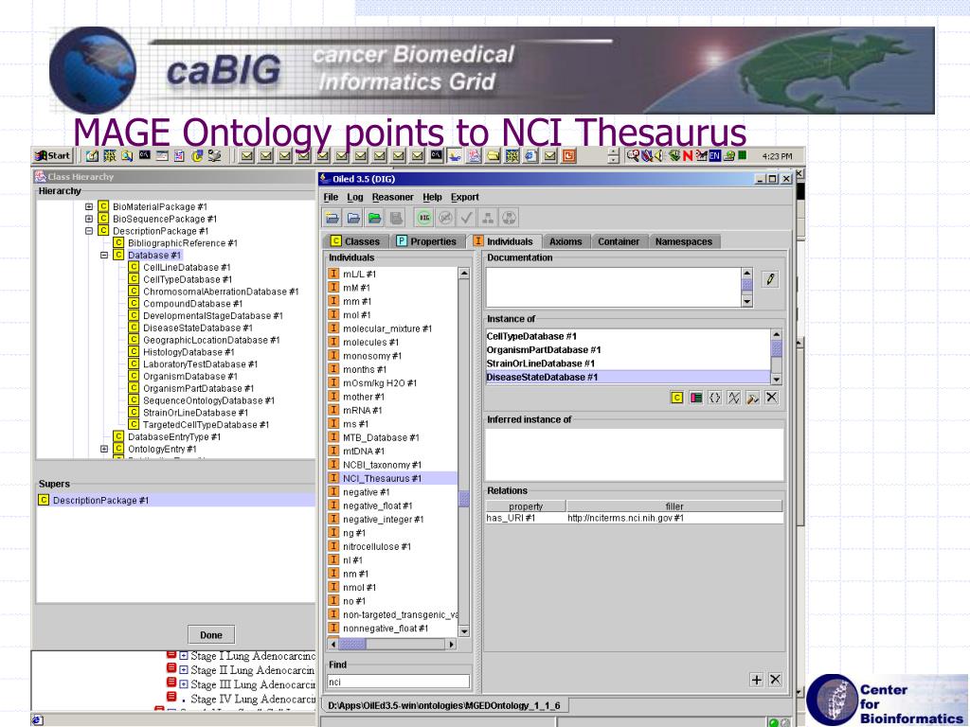Expand Stage III Lung Adenocarcinoma node
Image resolution: width=970 pixels, height=727 pixels.
tap(184, 684)
